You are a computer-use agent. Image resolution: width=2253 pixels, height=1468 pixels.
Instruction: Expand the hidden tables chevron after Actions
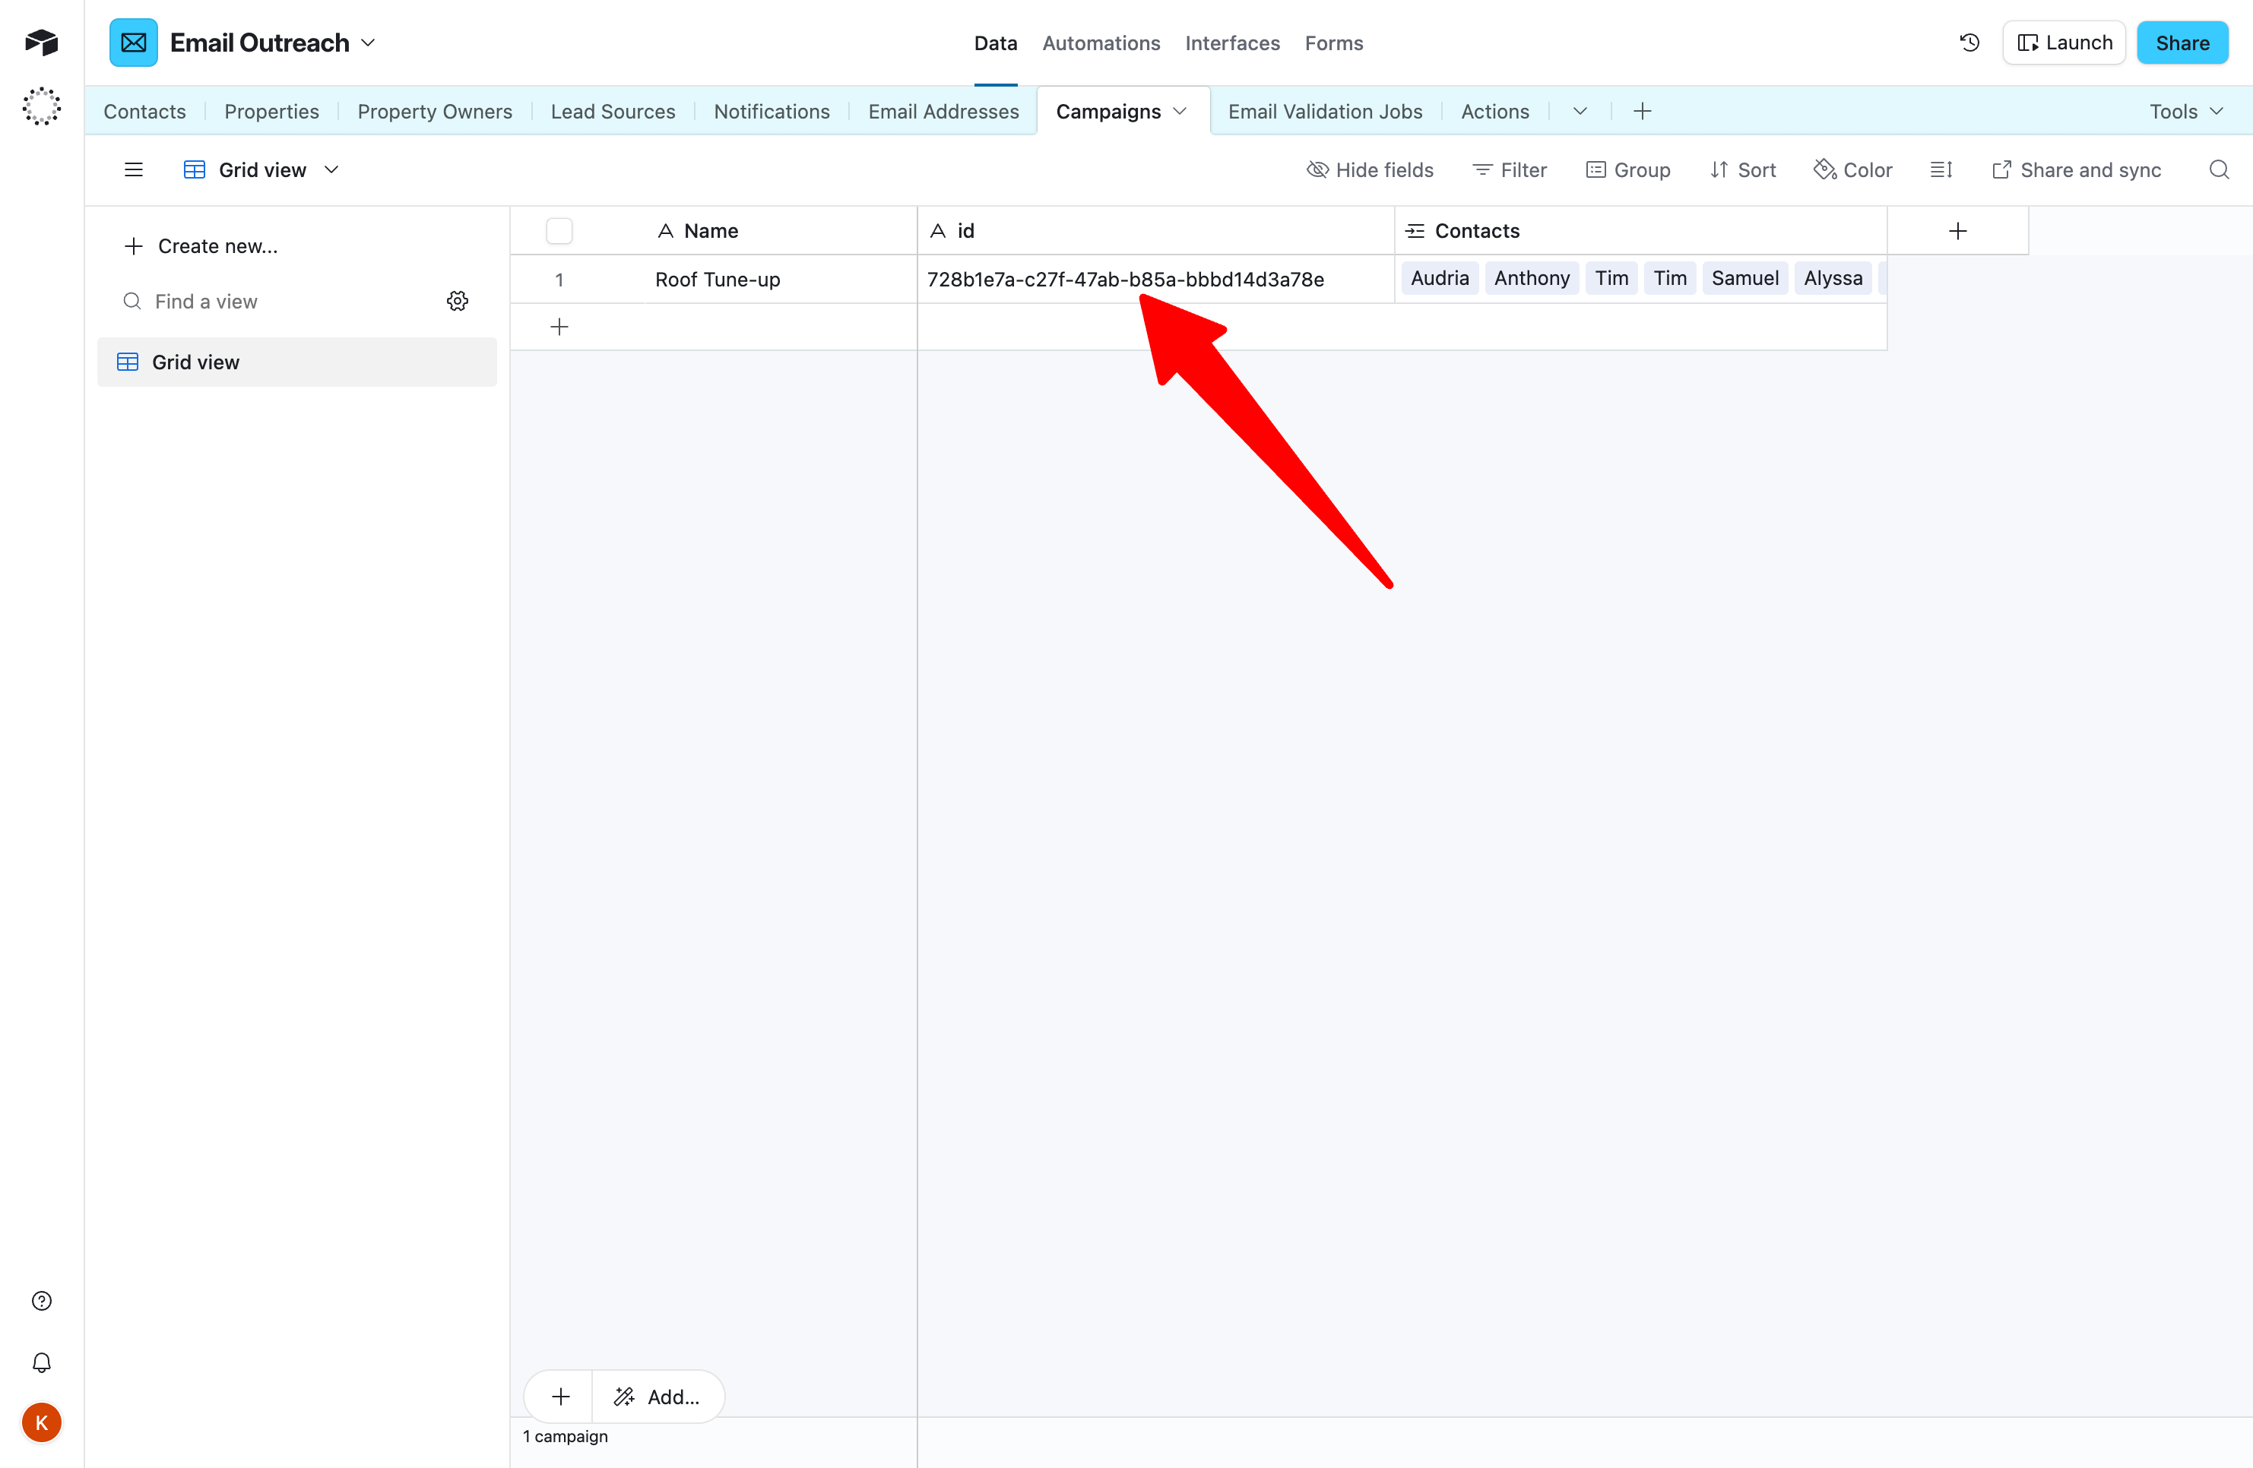point(1580,111)
